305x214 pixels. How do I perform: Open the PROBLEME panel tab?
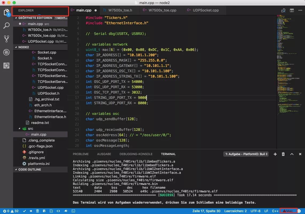point(81,154)
